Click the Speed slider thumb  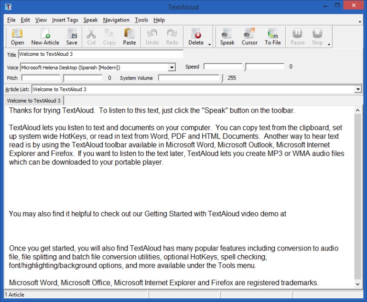click(x=245, y=67)
